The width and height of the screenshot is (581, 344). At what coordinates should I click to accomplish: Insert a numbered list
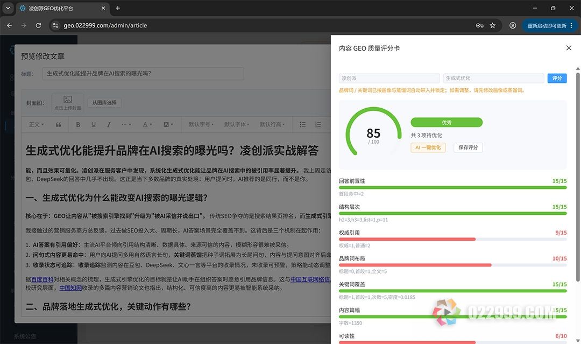318,124
